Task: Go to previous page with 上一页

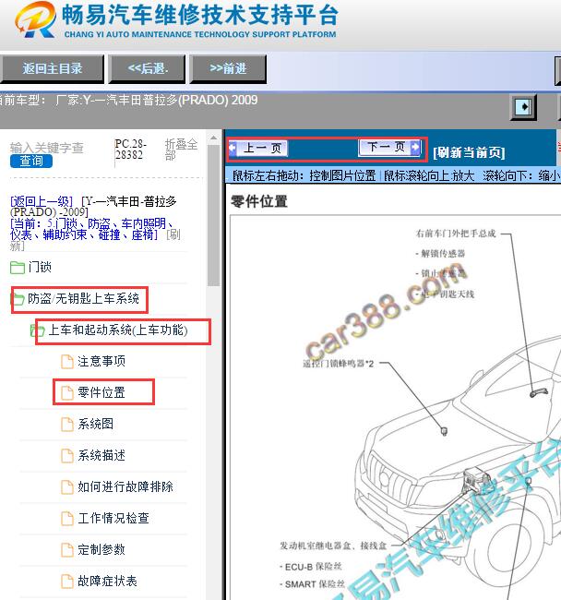Action: coord(258,148)
